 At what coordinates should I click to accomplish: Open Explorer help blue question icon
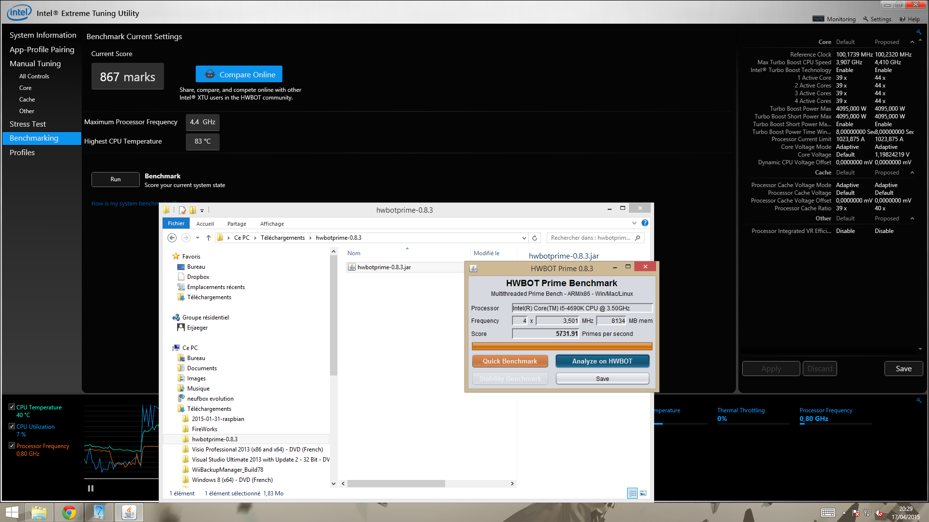pyautogui.click(x=645, y=223)
